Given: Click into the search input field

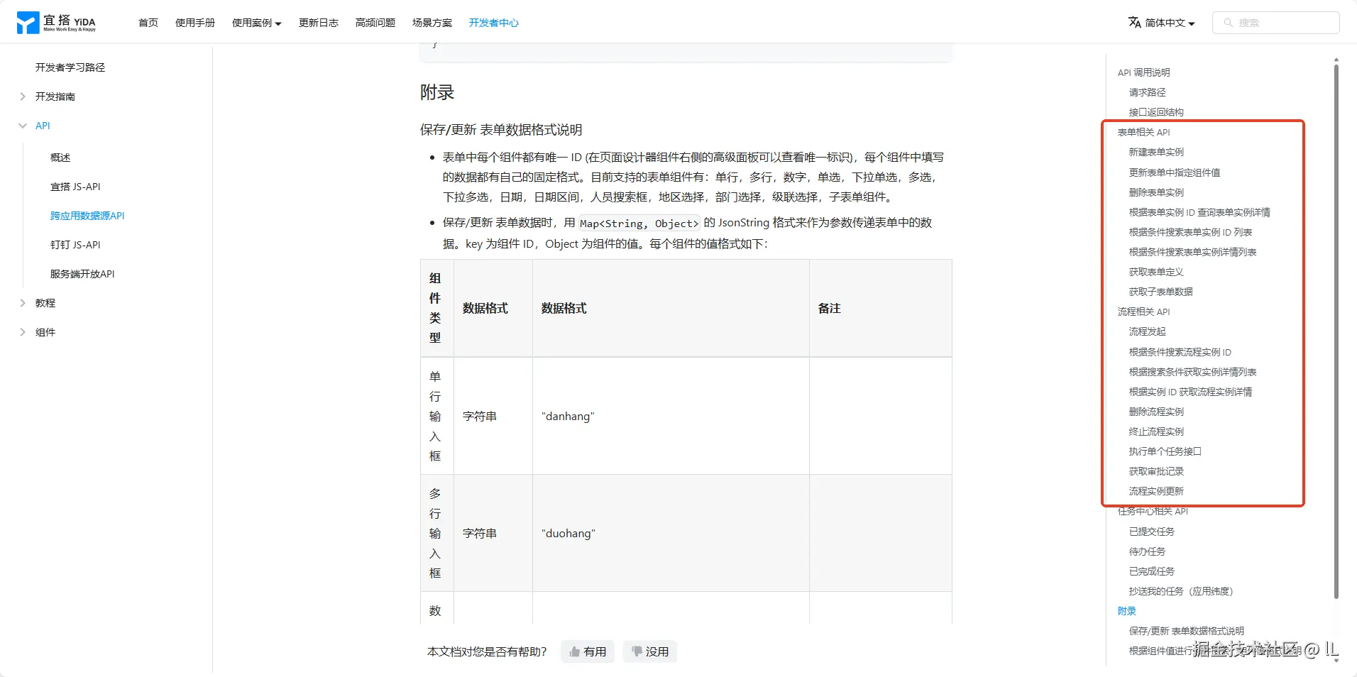Looking at the screenshot, I should 1278,22.
